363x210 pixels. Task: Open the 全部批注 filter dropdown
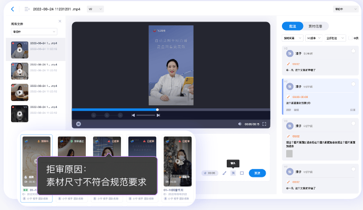(x=335, y=38)
